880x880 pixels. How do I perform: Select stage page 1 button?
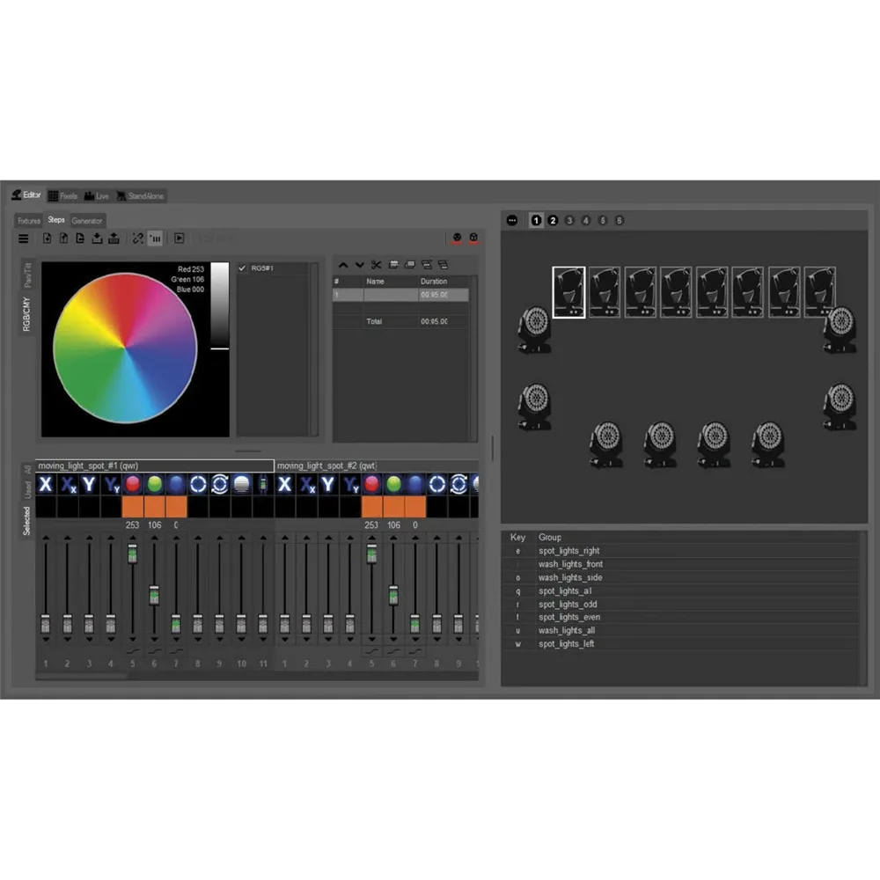coord(536,221)
